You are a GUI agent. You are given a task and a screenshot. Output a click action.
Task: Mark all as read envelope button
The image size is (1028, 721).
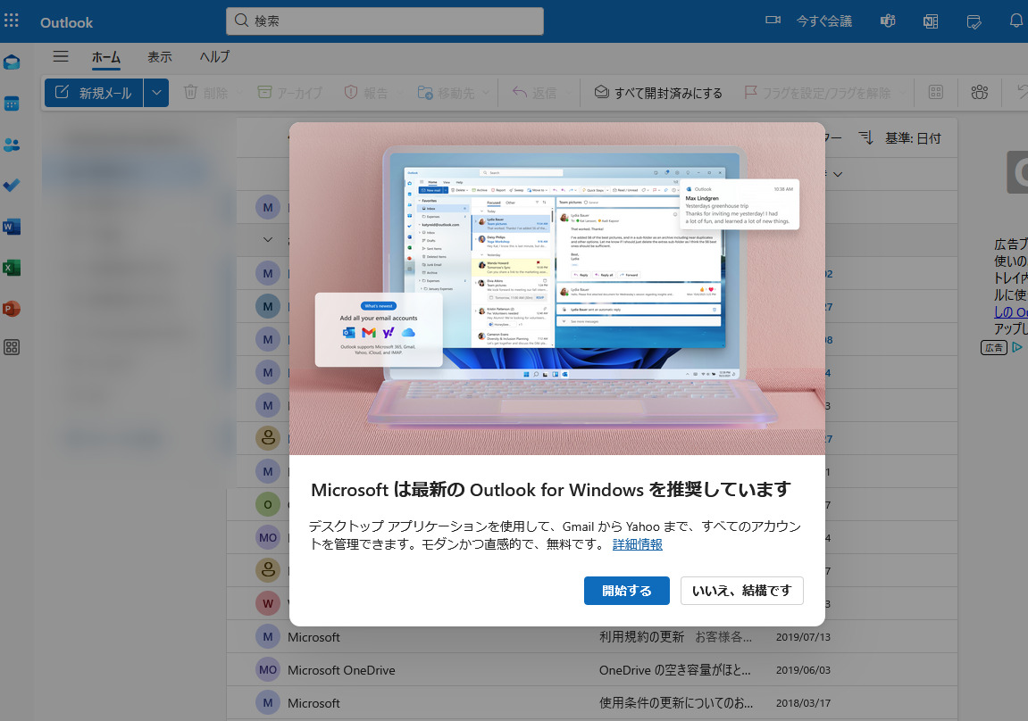pyautogui.click(x=658, y=93)
